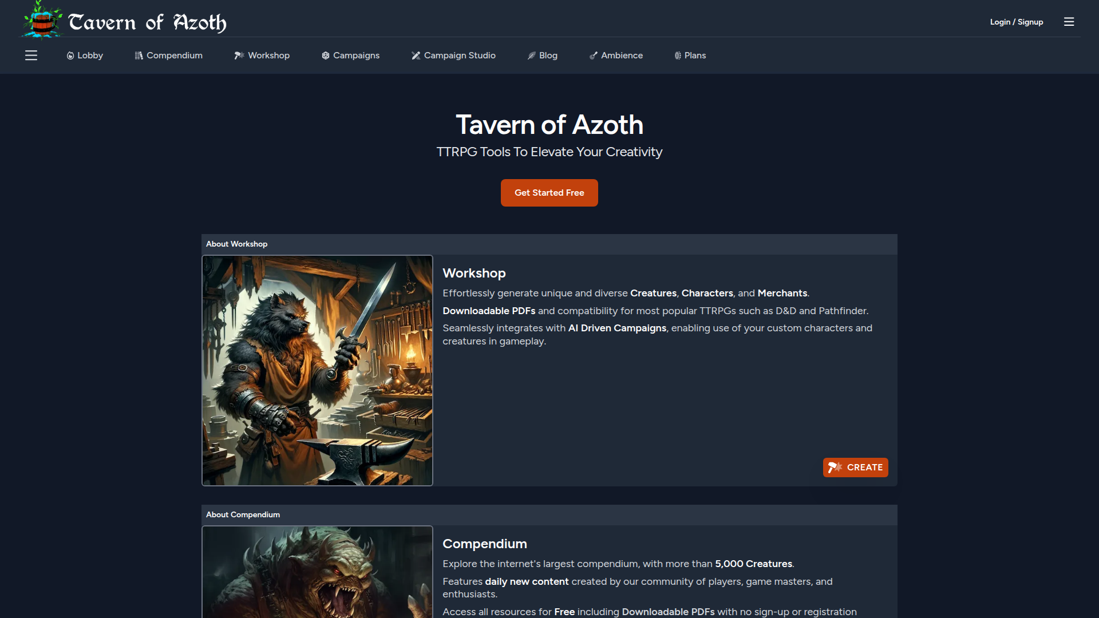Click bold 'Merchants' in Workshop description
The height and width of the screenshot is (618, 1099).
pyautogui.click(x=782, y=293)
